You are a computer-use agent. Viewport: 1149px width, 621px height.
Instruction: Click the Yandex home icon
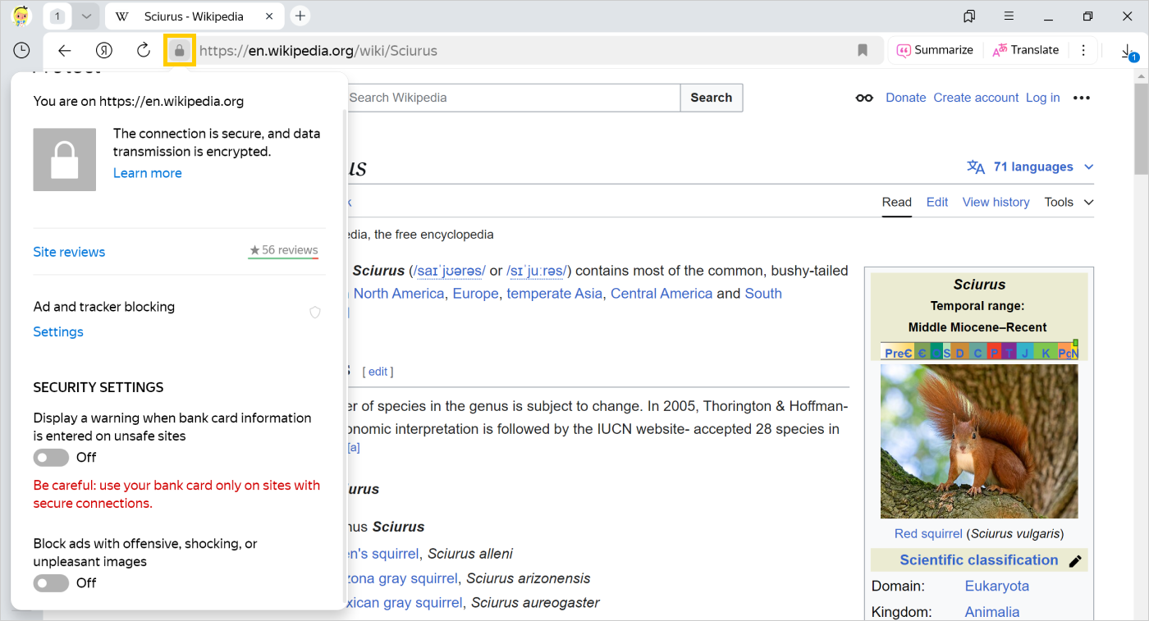pyautogui.click(x=104, y=51)
